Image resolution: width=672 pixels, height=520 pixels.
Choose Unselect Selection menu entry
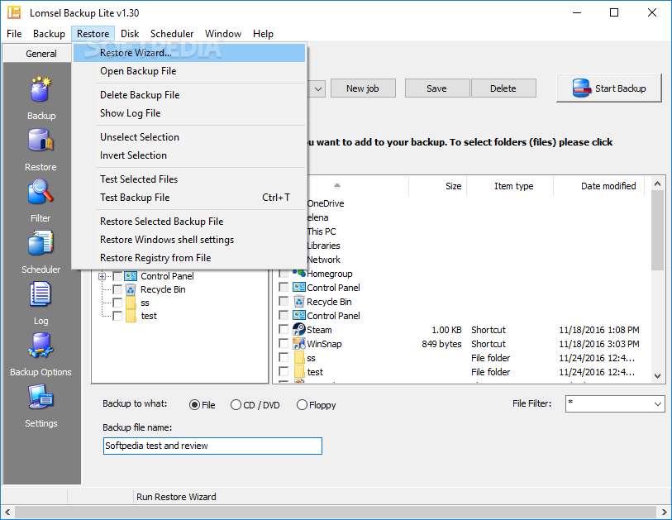pos(189,137)
